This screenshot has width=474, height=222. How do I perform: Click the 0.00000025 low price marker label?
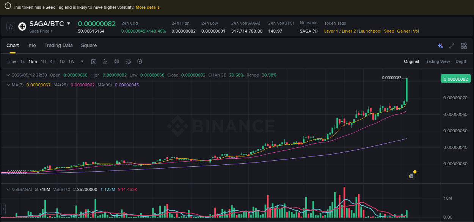[17, 172]
